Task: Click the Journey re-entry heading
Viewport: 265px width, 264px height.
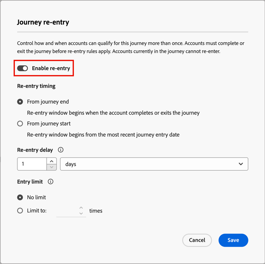Action: 43,22
